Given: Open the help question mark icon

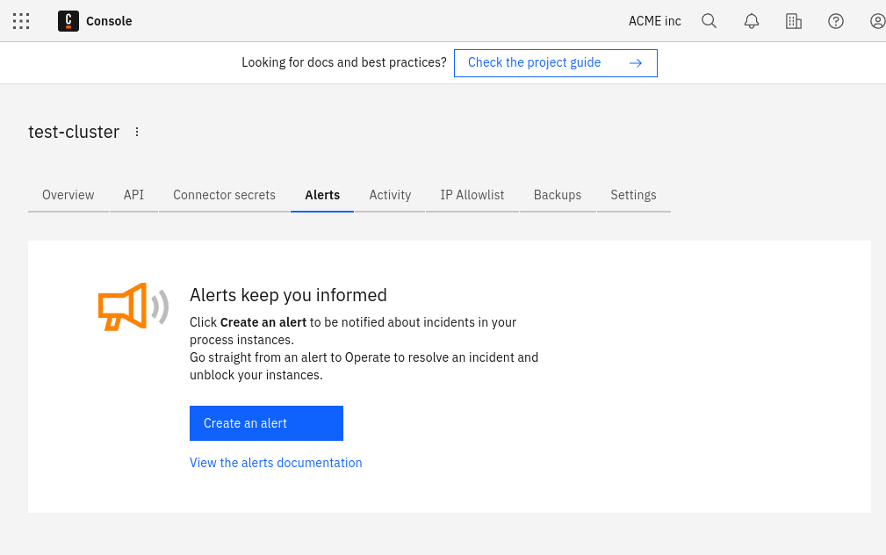Looking at the screenshot, I should [836, 21].
